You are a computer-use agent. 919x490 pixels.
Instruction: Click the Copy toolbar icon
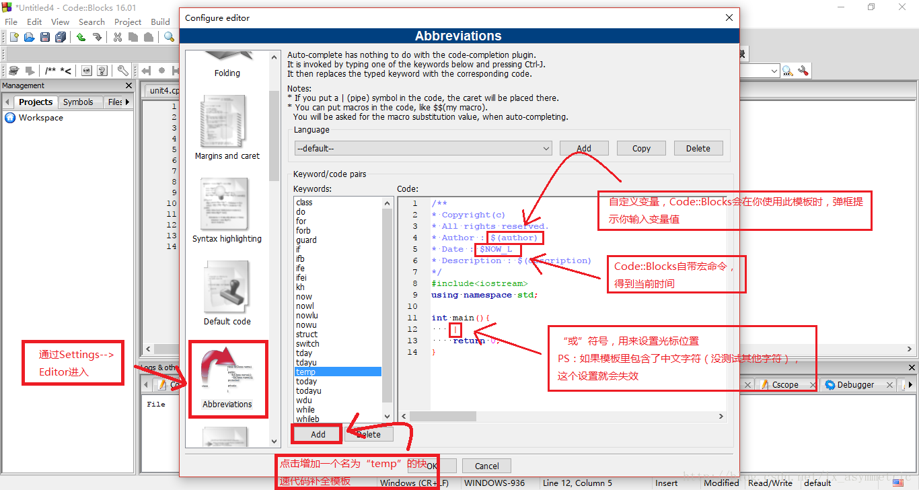click(x=133, y=37)
